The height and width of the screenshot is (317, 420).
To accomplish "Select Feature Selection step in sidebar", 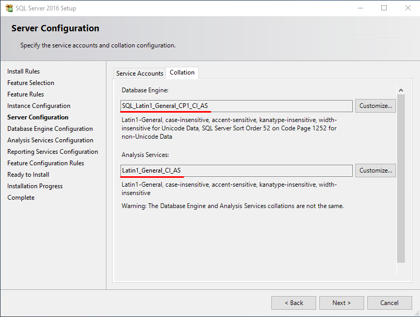I will pyautogui.click(x=31, y=83).
